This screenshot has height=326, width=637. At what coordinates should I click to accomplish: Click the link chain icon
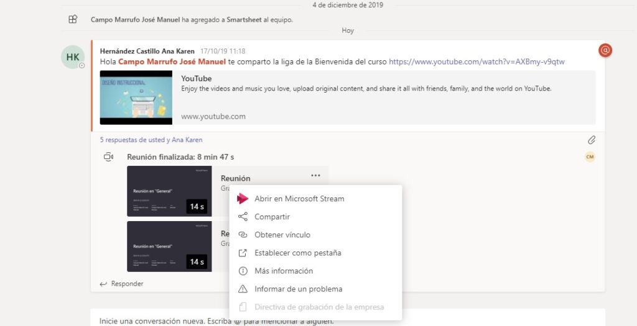(x=243, y=235)
